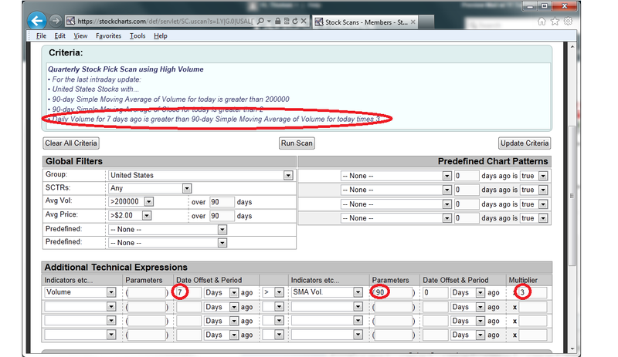Open the Tools menu
The height and width of the screenshot is (357, 618).
pyautogui.click(x=138, y=35)
